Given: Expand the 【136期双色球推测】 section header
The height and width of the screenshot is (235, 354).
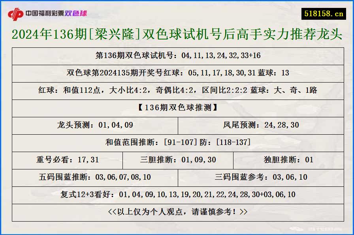Looking at the screenshot, I should click(177, 108).
